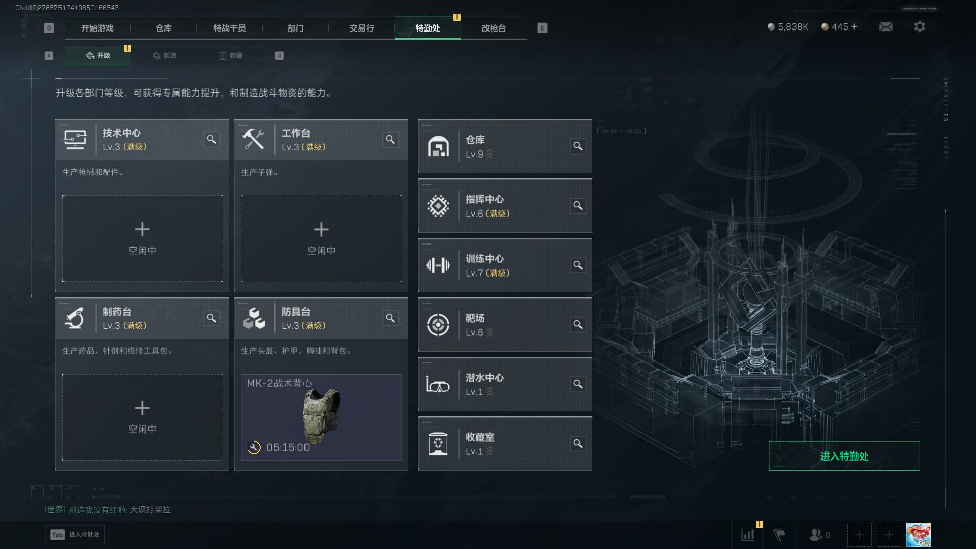The image size is (976, 549).
Task: Click the magnifier icon on 仓库 card
Action: [578, 146]
